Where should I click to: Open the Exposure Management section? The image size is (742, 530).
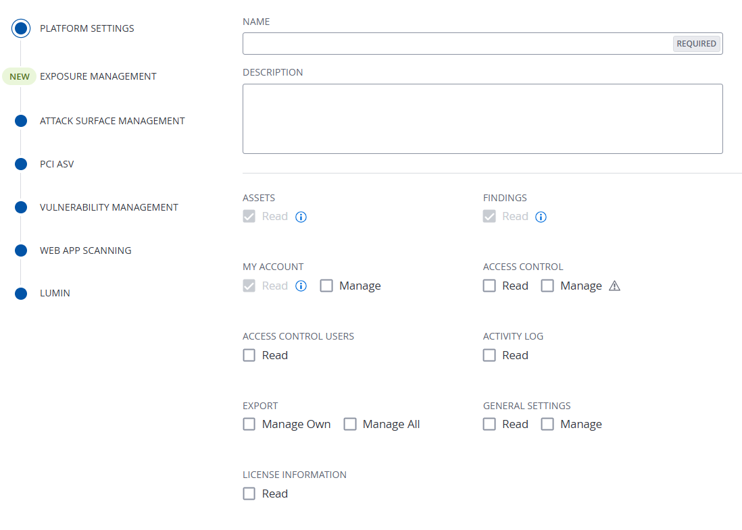(98, 76)
